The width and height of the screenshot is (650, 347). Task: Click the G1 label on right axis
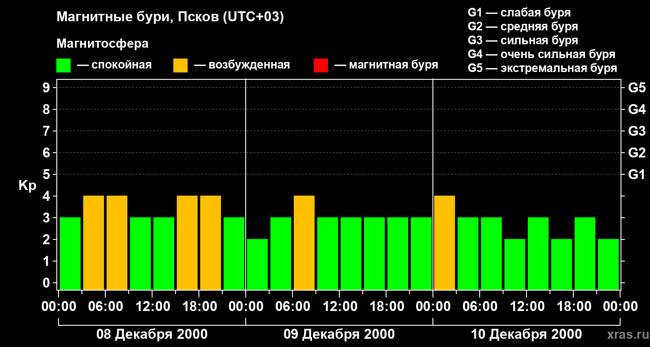(x=637, y=174)
